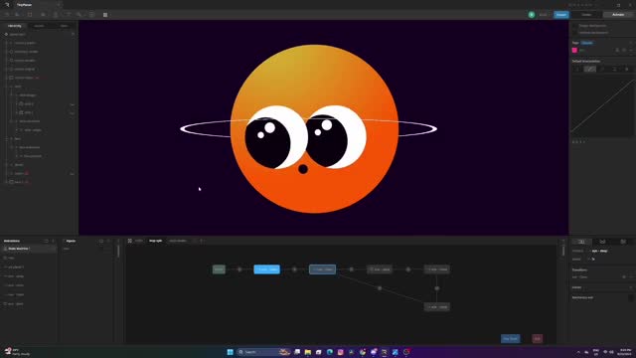Screen dimensions: 636x358
Task: Select Linear interpolation icon
Action: [x=589, y=69]
